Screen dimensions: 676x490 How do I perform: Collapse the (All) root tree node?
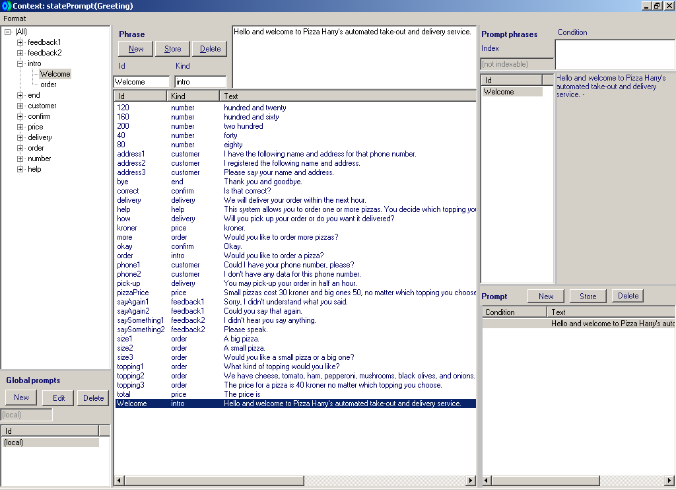[8, 32]
